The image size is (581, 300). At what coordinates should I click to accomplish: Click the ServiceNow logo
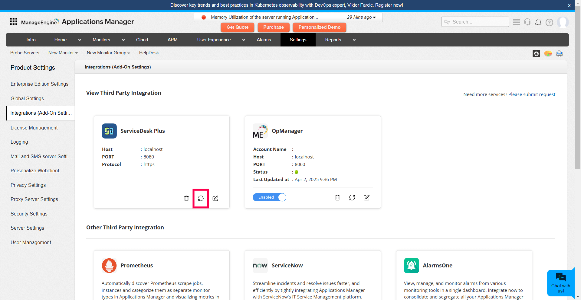260,266
